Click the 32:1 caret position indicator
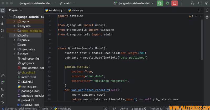Image resolution: width=210 pixels, height=110 pixels. [x=107, y=108]
